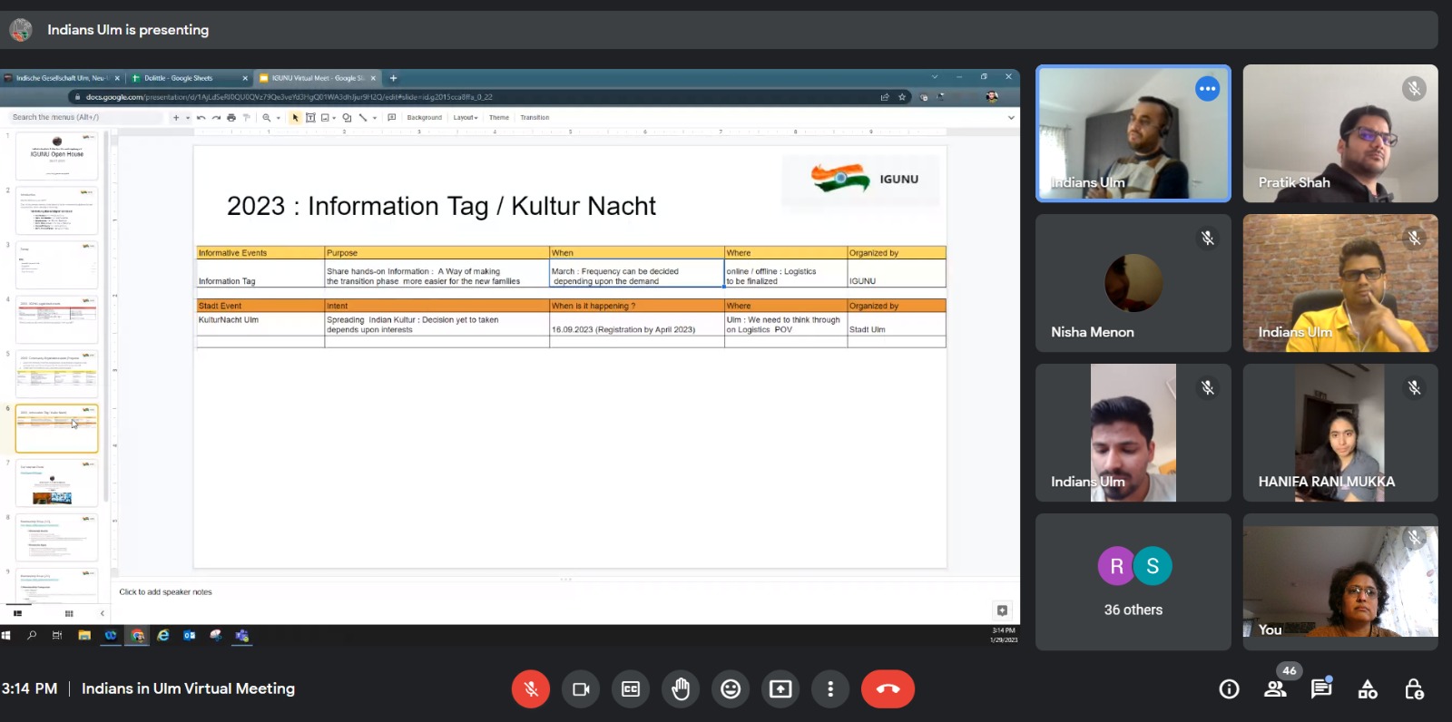1452x722 pixels.
Task: Select the Shape tool
Action: click(x=347, y=117)
